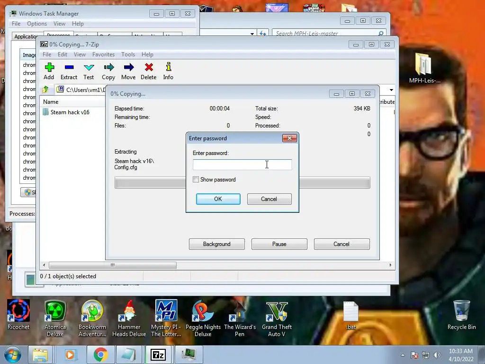This screenshot has height=364, width=485.
Task: Select the MPH-Leis folder on desktop
Action: [x=424, y=68]
